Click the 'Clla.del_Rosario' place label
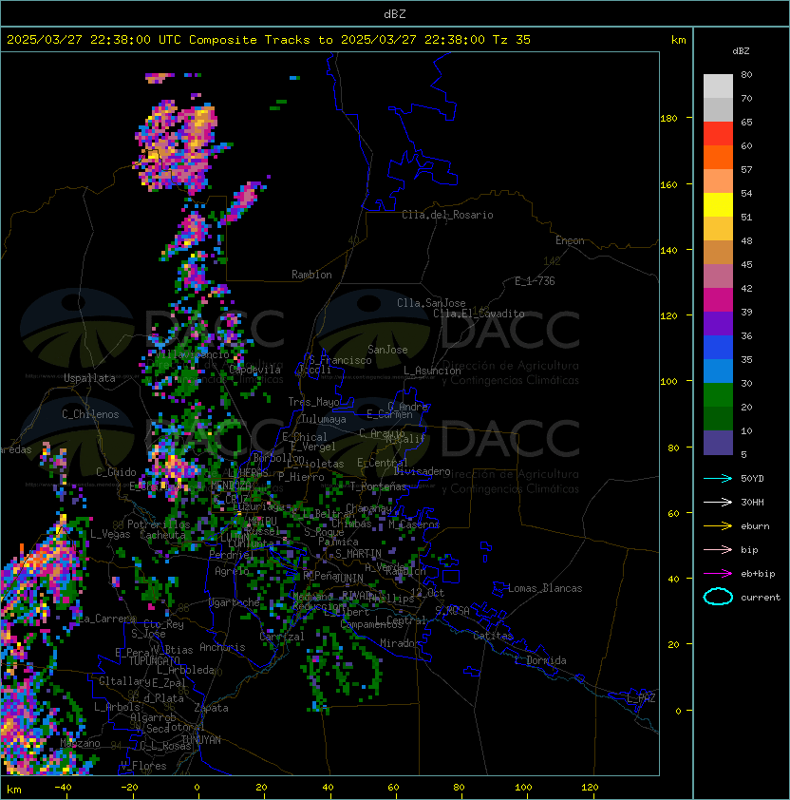 click(x=447, y=215)
